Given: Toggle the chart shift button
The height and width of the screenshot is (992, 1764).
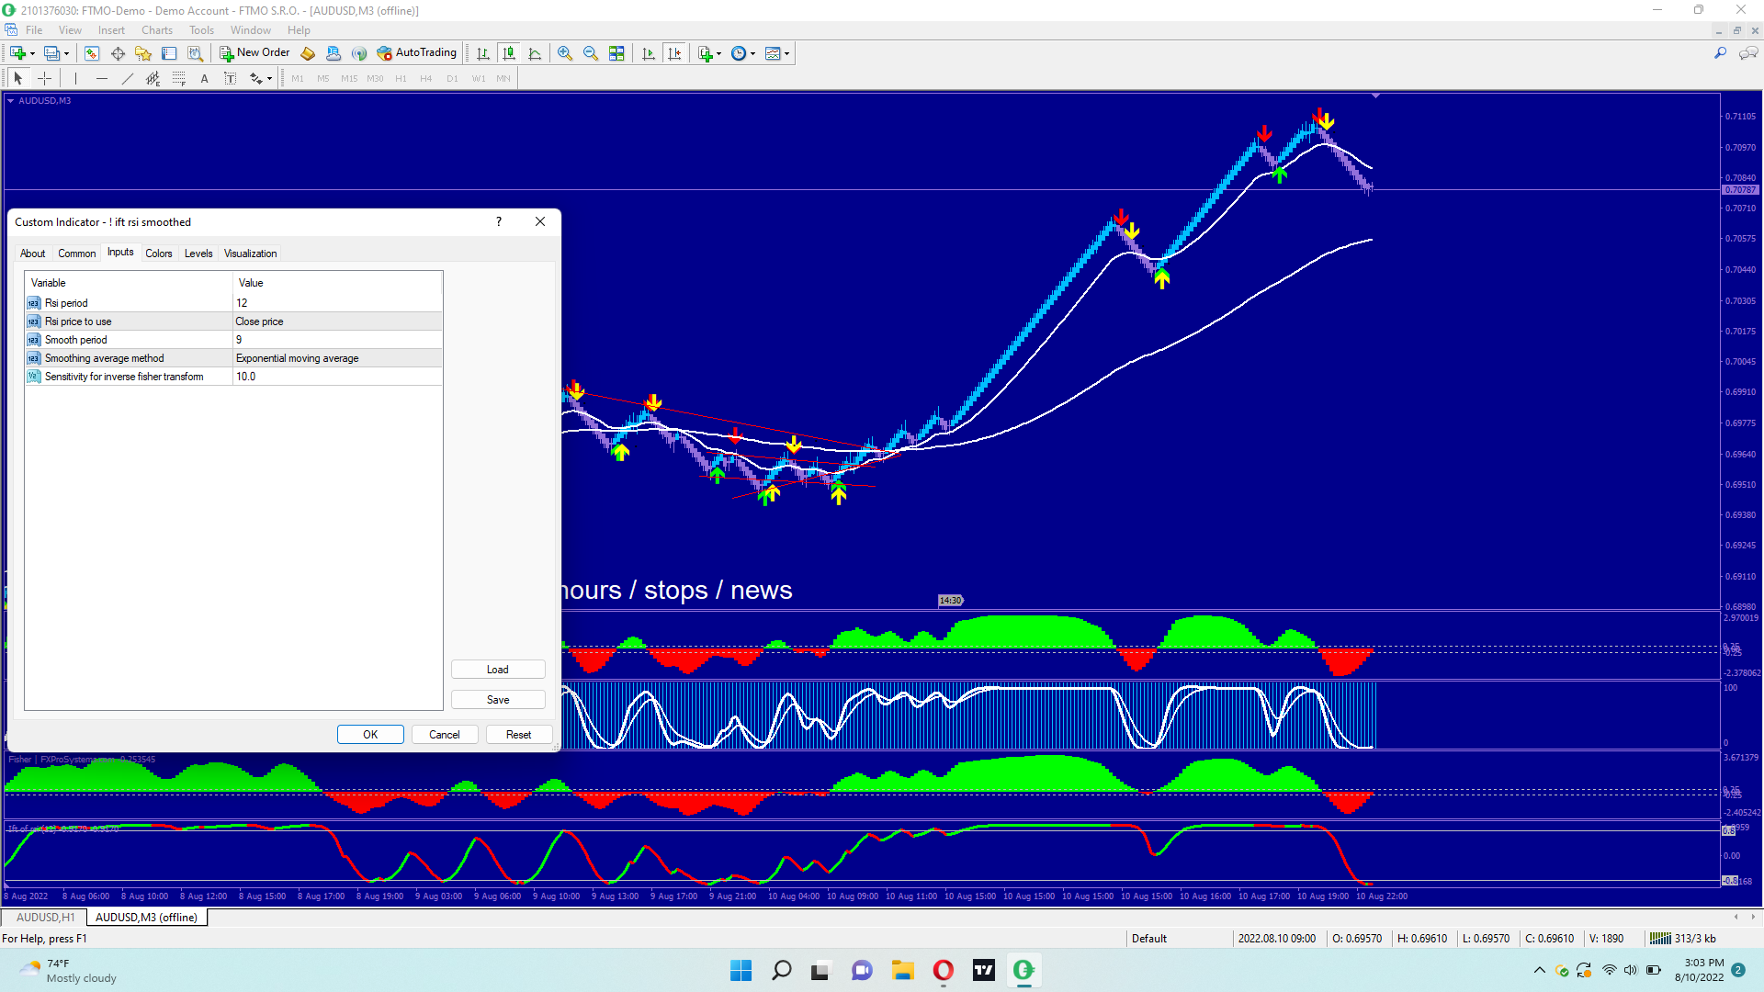Looking at the screenshot, I should 674,53.
